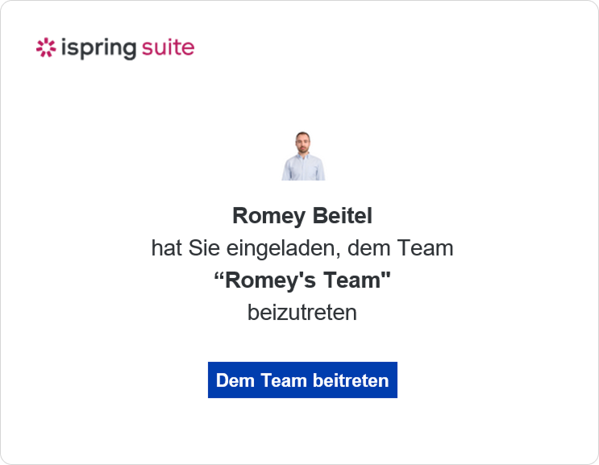
Task: Click the pink iSpring starburst logo icon
Action: tap(46, 48)
